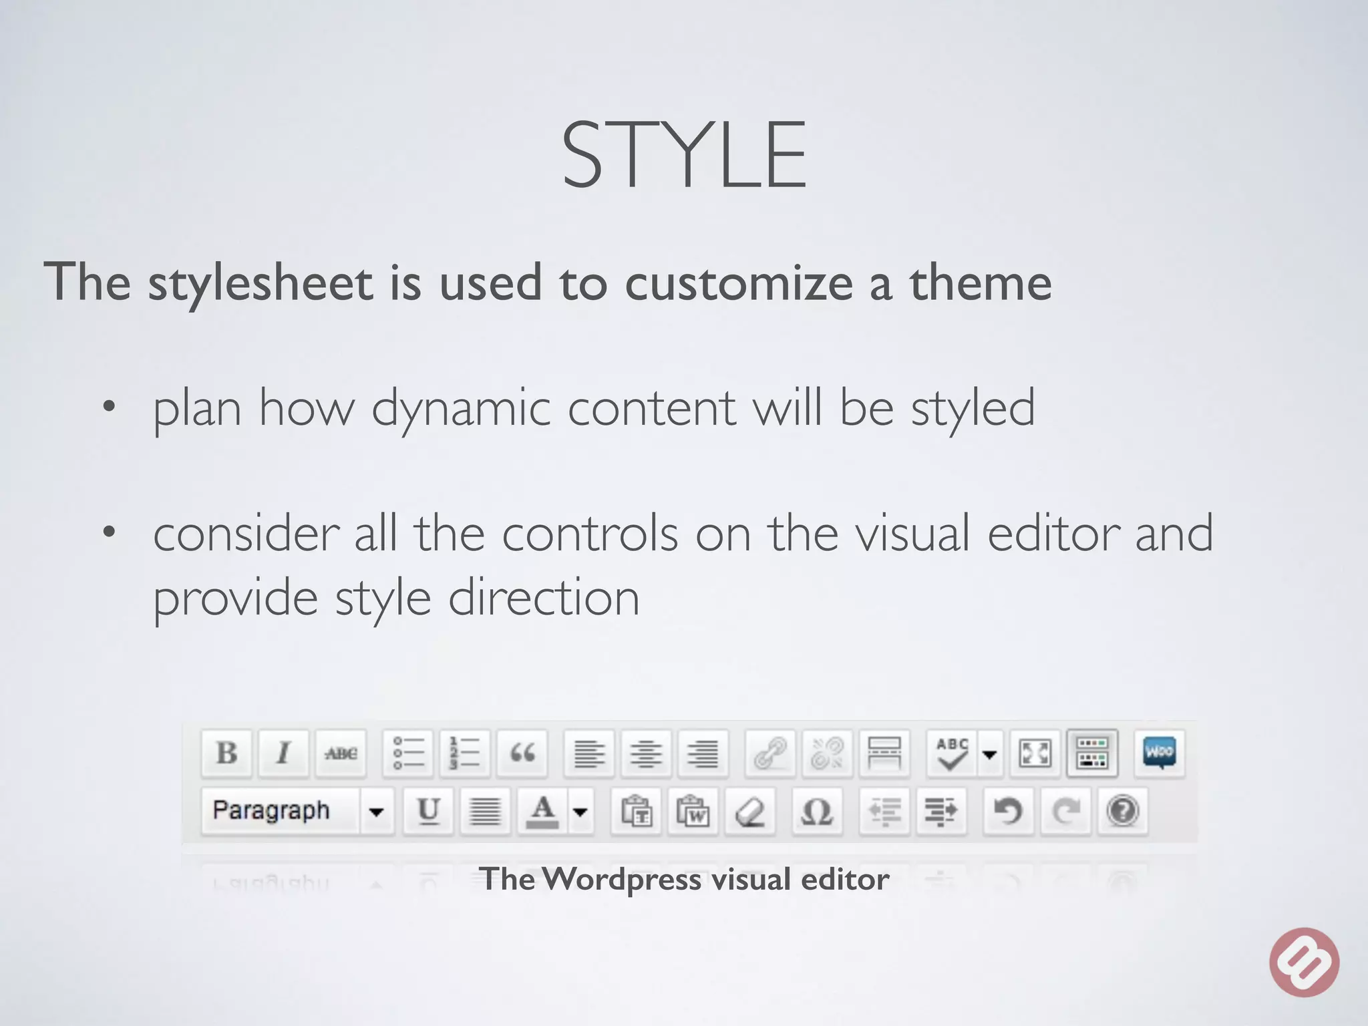1368x1026 pixels.
Task: Click the STYLE slide title
Action: click(684, 155)
